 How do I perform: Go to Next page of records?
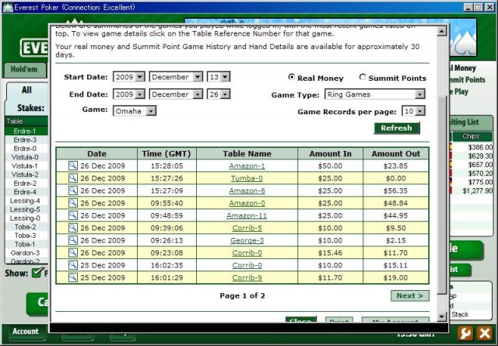click(x=410, y=295)
